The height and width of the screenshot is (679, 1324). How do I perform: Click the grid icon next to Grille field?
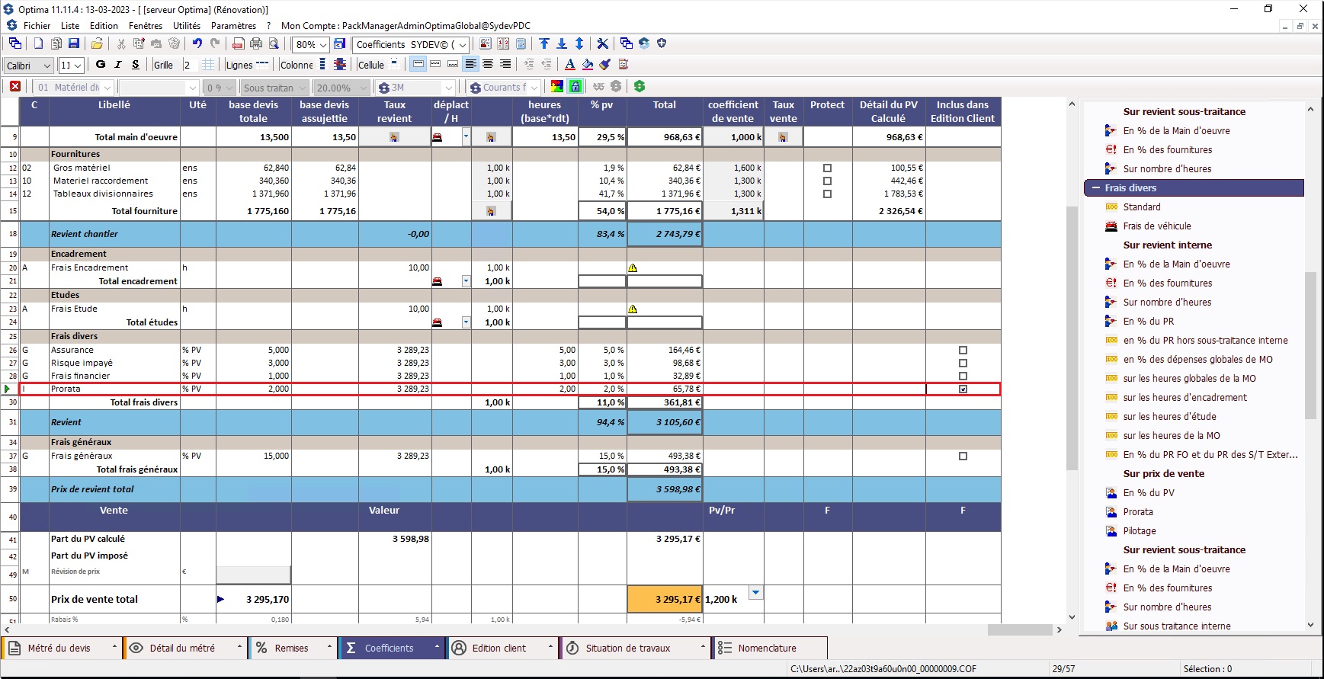[x=208, y=65]
